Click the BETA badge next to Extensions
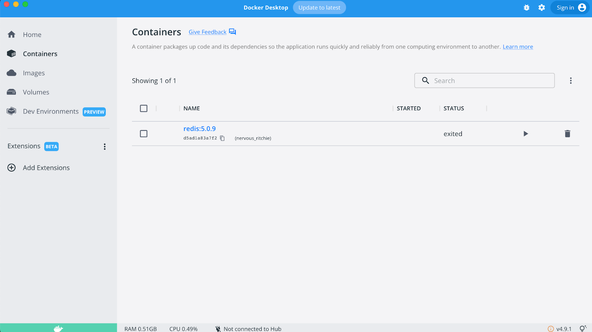Image resolution: width=592 pixels, height=332 pixels. pyautogui.click(x=51, y=147)
